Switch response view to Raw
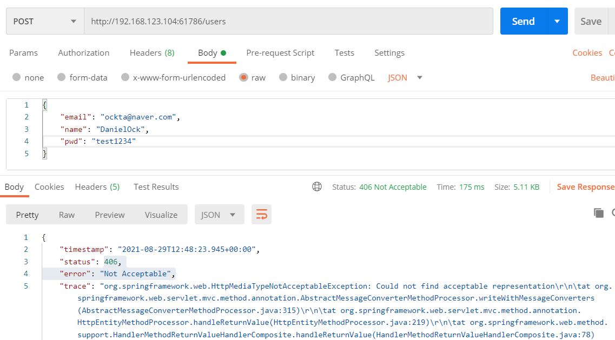615x340 pixels. pyautogui.click(x=67, y=215)
